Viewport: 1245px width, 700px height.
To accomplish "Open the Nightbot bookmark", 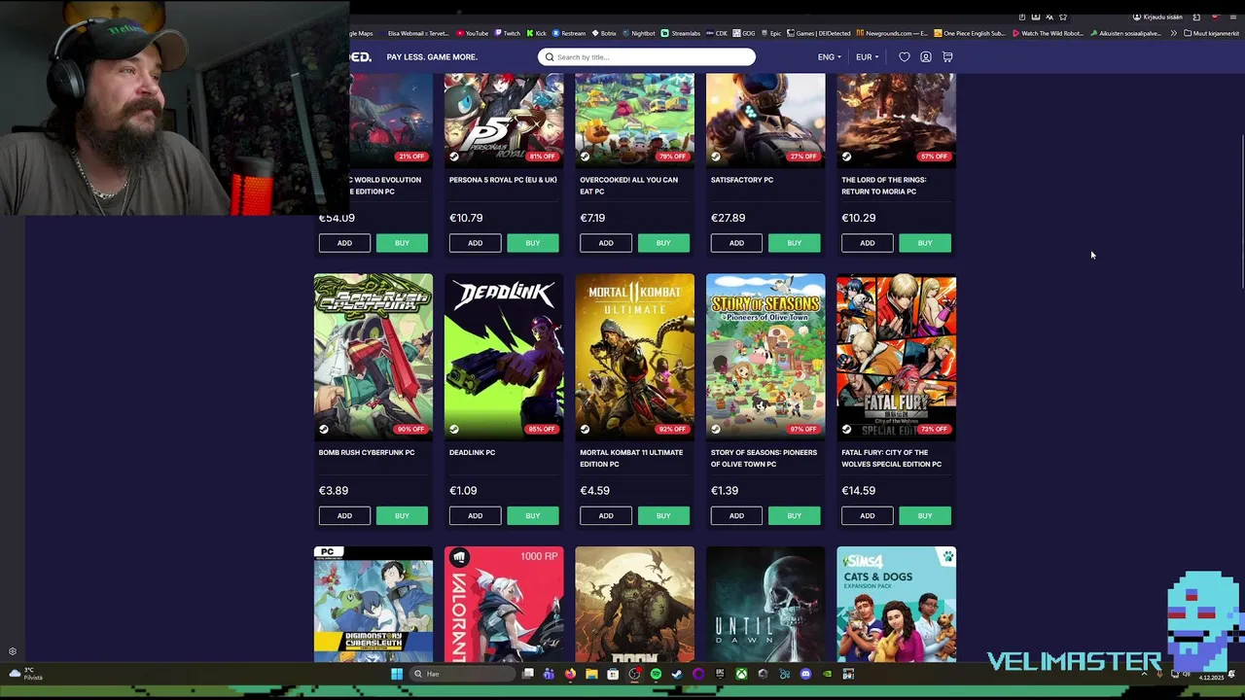I will [x=639, y=33].
